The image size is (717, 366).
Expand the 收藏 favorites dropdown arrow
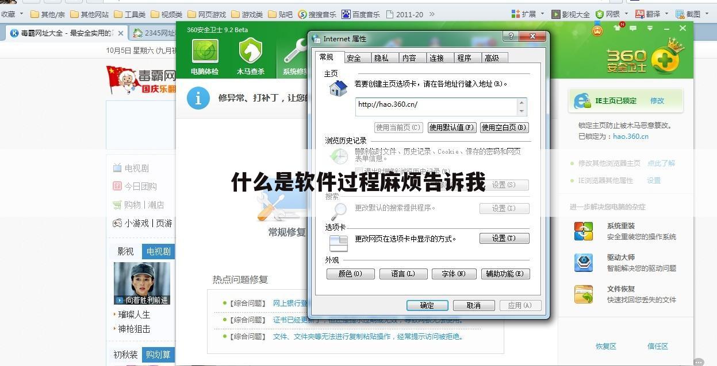pyautogui.click(x=22, y=14)
